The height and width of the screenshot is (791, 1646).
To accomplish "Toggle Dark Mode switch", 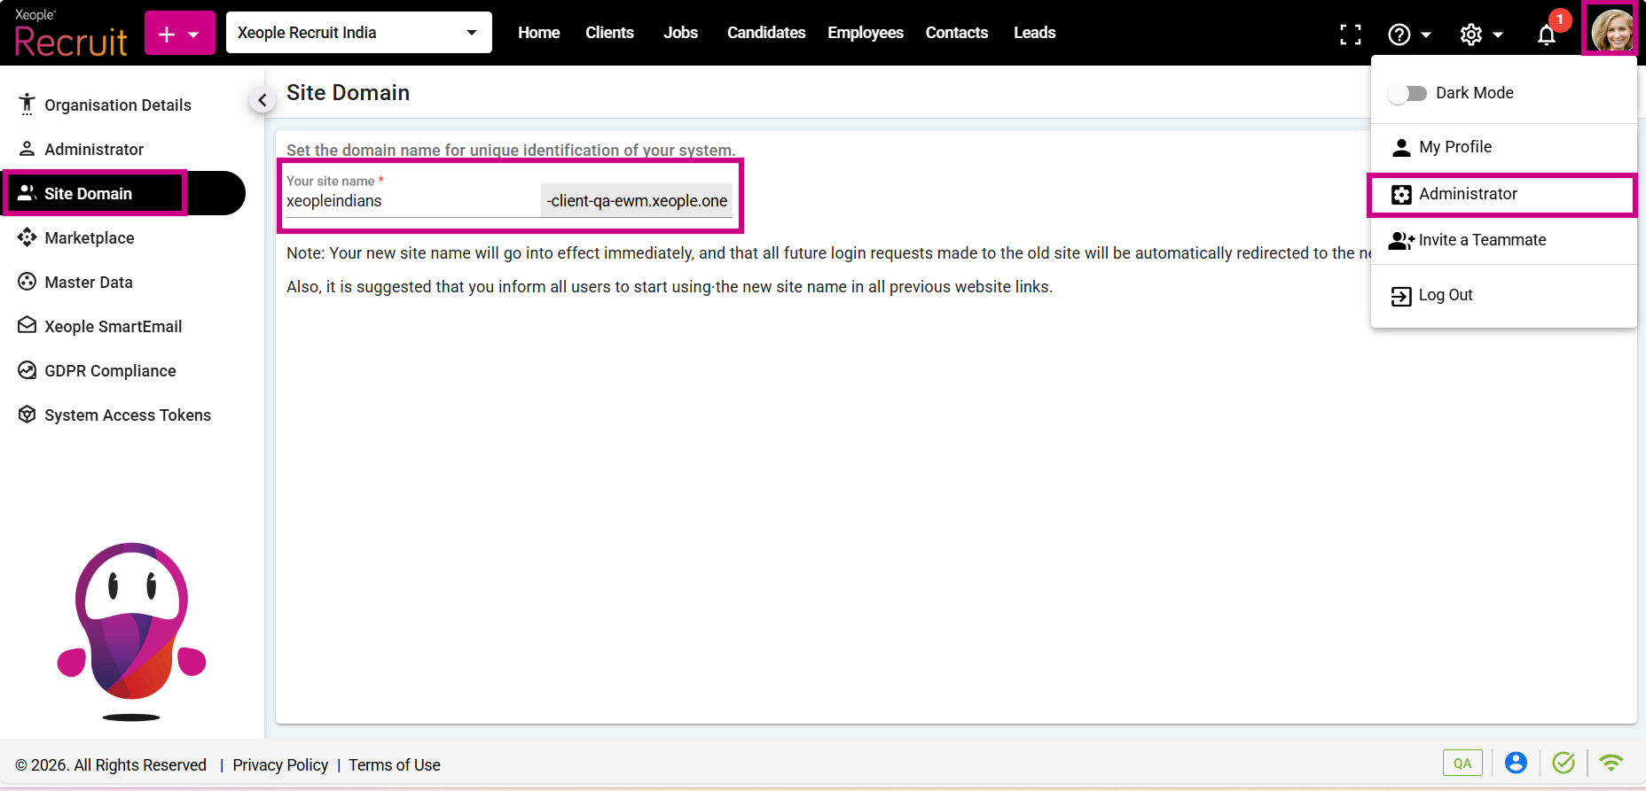I will (1407, 93).
